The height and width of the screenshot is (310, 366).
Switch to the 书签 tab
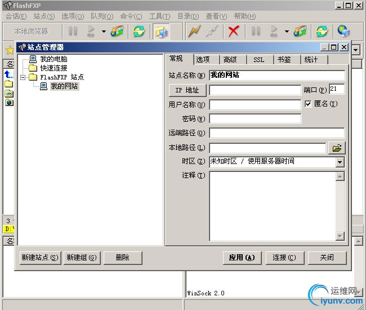point(287,60)
